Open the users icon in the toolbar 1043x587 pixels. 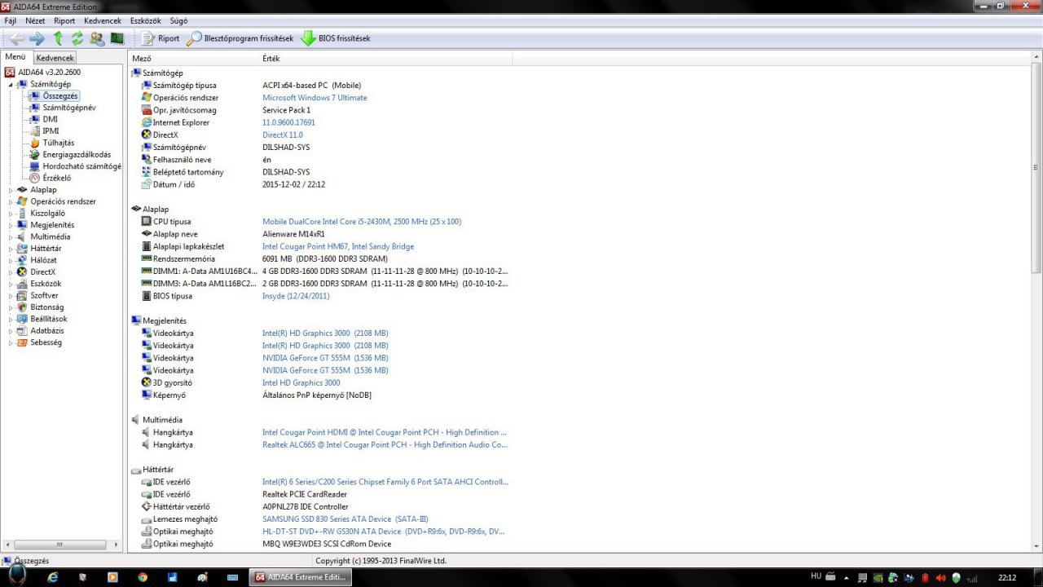tap(97, 38)
